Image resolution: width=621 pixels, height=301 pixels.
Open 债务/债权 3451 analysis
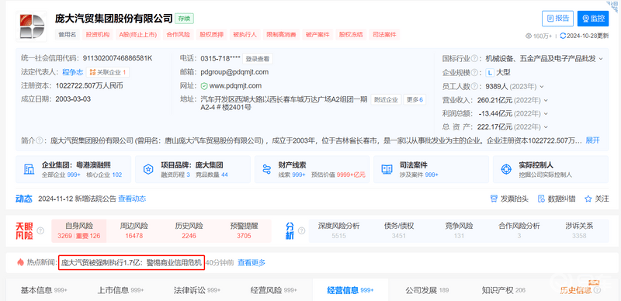pos(399,231)
